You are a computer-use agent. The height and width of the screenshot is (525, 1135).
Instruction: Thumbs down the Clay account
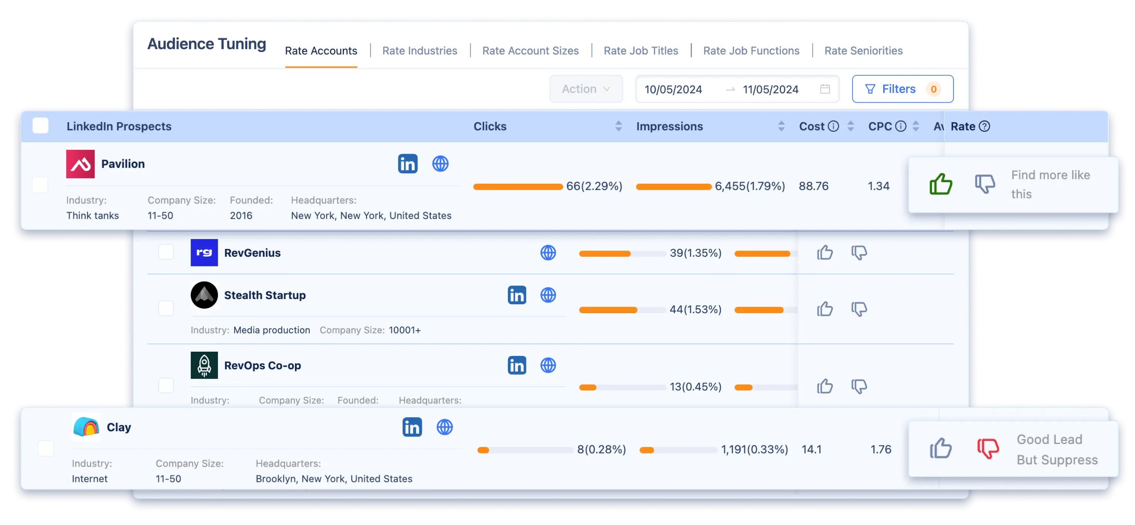(x=987, y=449)
